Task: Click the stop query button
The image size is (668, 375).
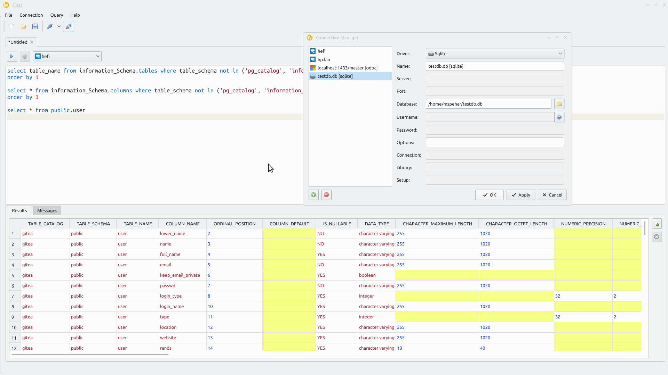Action: (x=25, y=56)
